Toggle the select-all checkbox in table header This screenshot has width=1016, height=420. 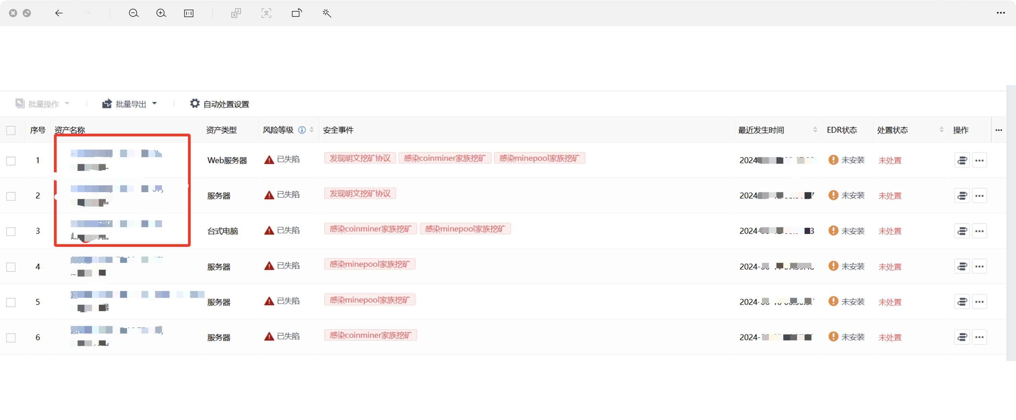tap(11, 130)
